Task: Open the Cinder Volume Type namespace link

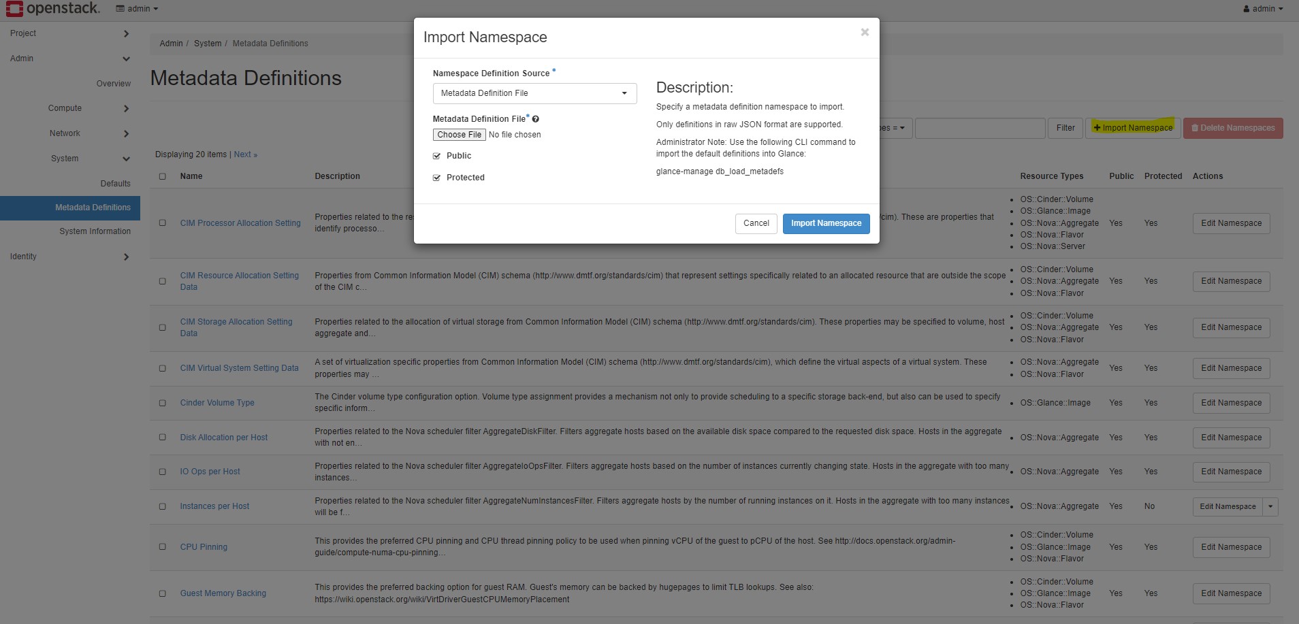Action: [217, 403]
